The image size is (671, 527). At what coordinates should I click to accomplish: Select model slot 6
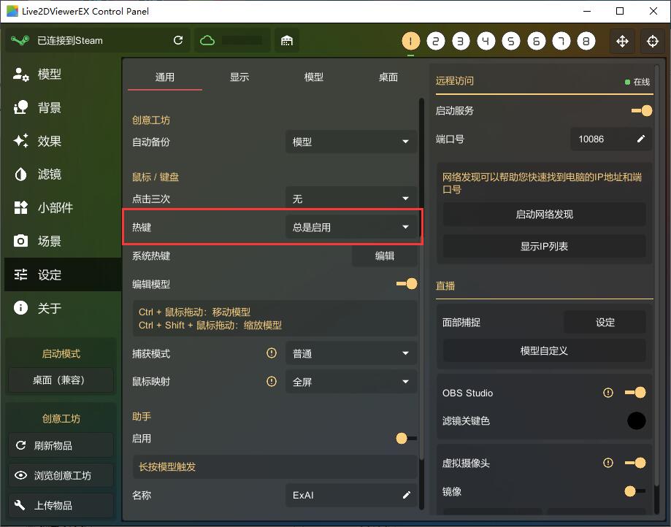[536, 41]
